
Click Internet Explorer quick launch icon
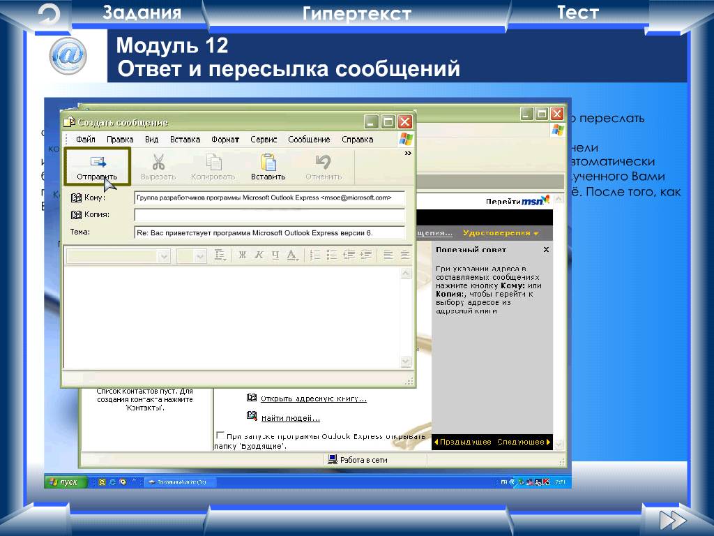[x=112, y=482]
